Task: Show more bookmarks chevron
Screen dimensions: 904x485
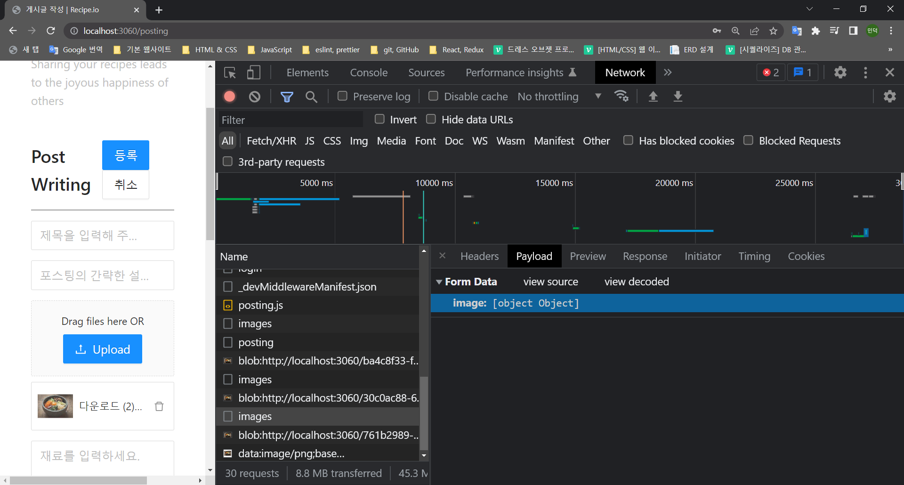Action: point(890,49)
